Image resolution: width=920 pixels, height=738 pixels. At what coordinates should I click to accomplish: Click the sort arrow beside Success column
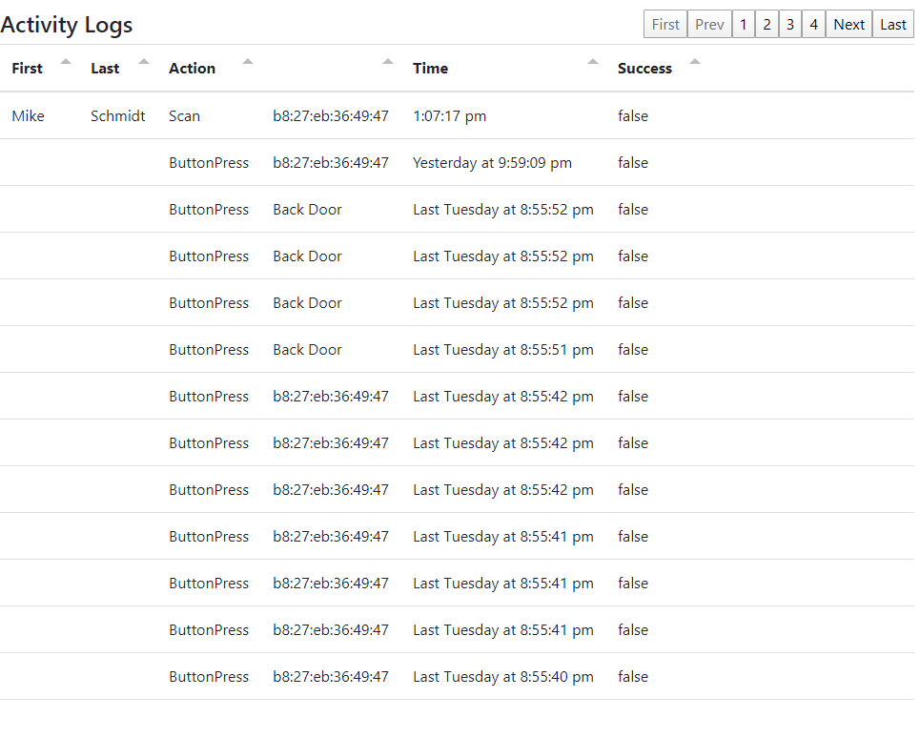click(695, 61)
